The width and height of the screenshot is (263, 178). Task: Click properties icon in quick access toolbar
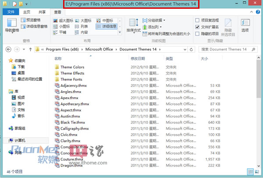point(15,4)
